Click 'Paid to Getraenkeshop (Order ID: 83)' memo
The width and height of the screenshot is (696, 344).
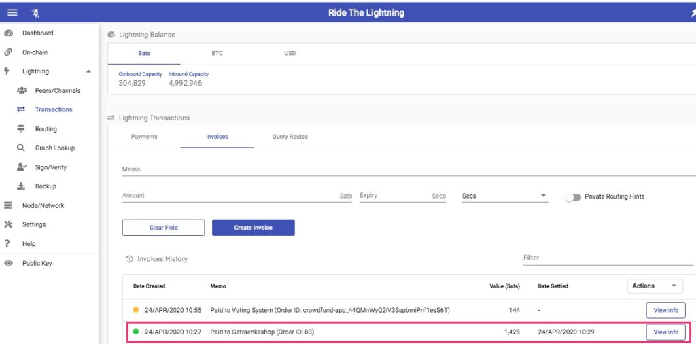click(x=262, y=332)
